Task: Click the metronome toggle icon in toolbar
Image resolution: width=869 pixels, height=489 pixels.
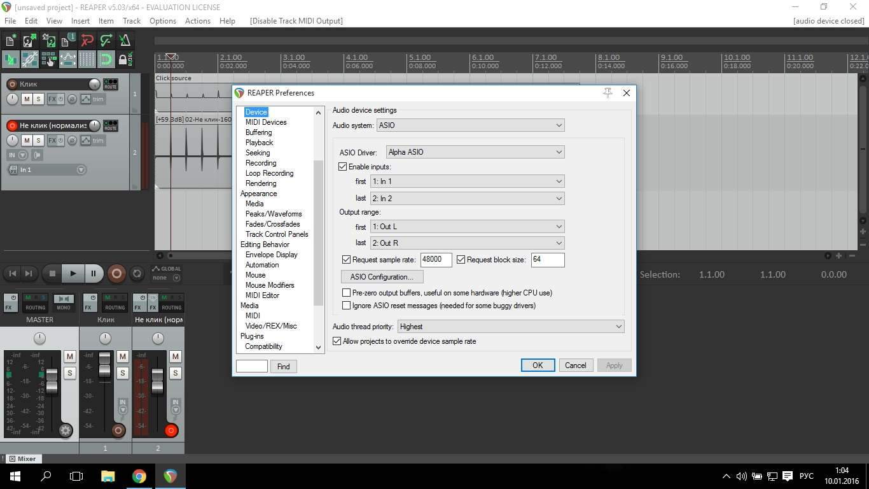Action: pos(125,41)
